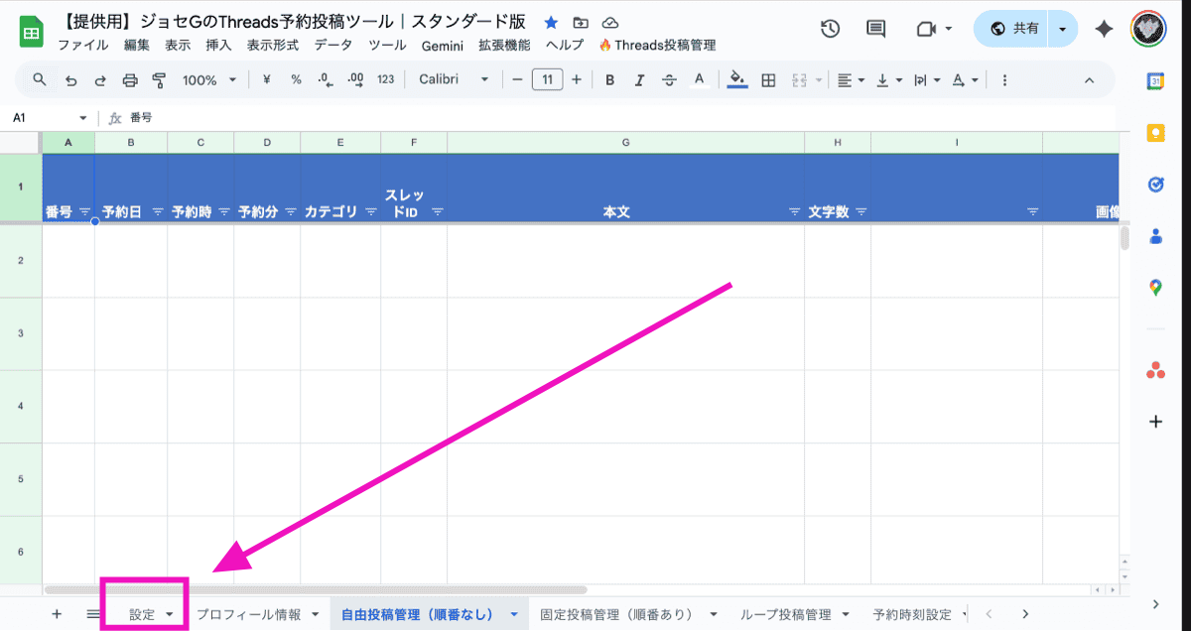1191x631 pixels.
Task: Add a new sheet
Action: 57,614
